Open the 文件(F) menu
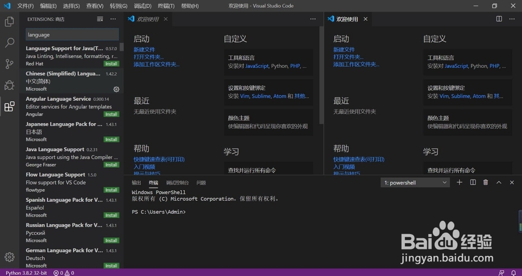 26,6
